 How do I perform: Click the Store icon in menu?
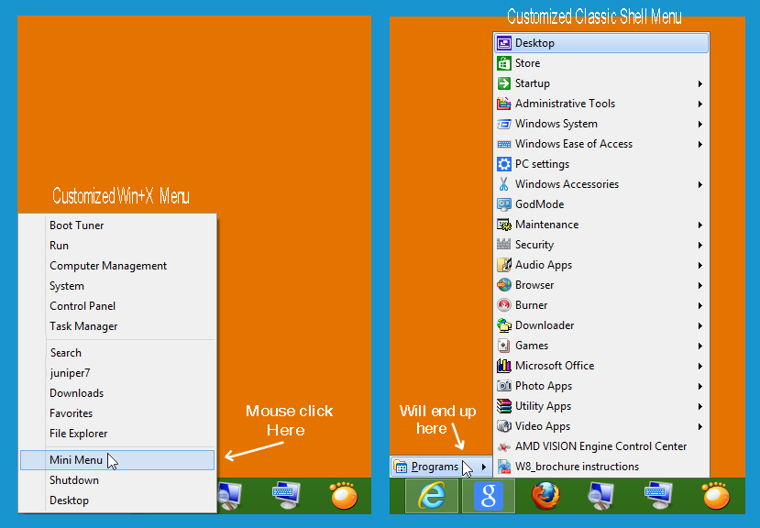(x=504, y=63)
